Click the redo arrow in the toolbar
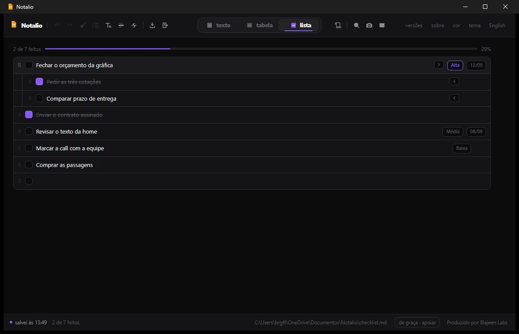 coord(70,25)
